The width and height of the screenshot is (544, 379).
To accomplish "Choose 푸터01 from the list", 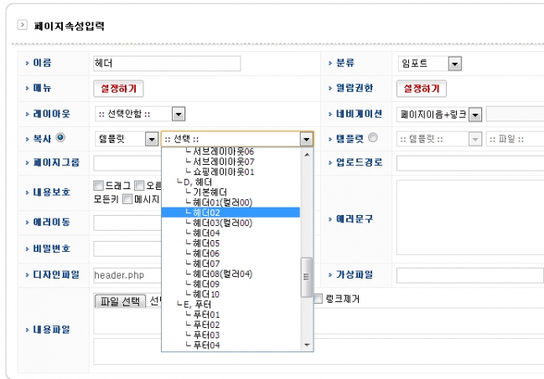I will point(231,315).
